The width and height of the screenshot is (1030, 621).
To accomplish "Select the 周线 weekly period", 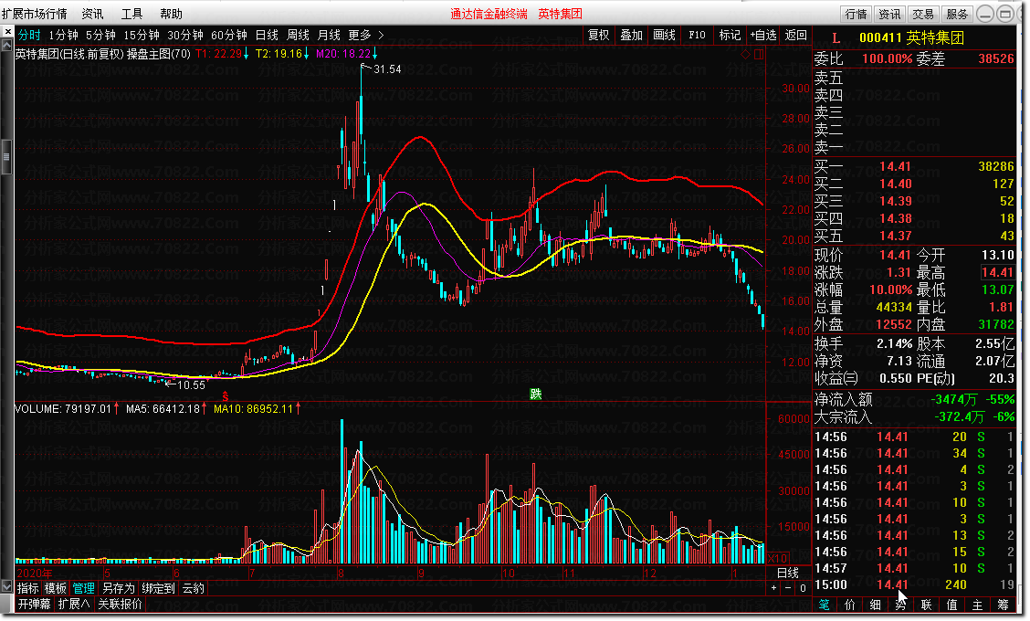I will point(299,35).
